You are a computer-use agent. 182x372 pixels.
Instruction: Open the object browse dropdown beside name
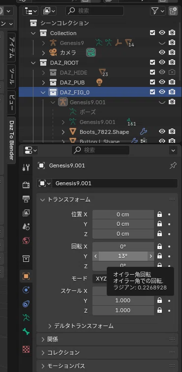click(x=44, y=183)
